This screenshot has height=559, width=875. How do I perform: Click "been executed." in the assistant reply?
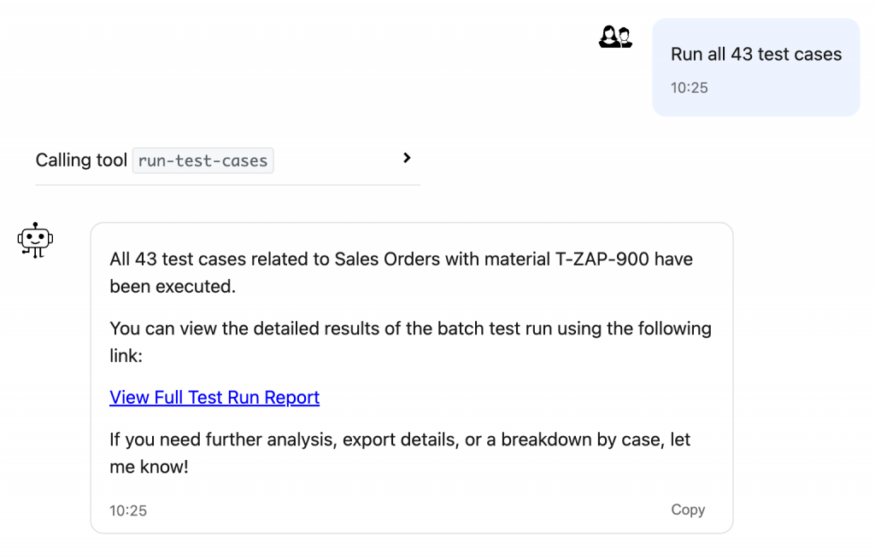click(172, 287)
